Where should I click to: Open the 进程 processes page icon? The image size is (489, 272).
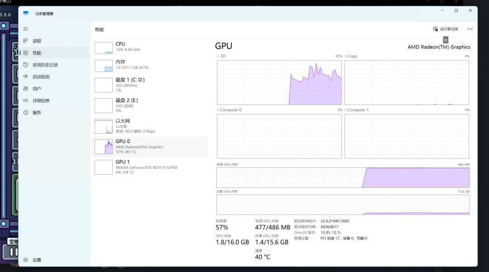pyautogui.click(x=25, y=41)
